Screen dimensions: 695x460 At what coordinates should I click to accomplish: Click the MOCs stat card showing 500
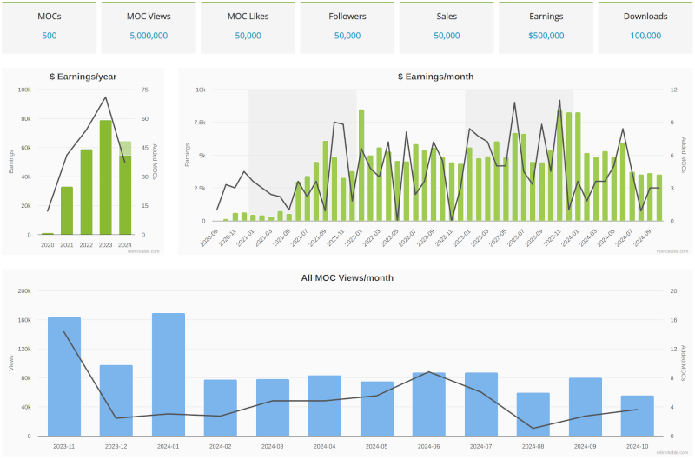point(50,26)
